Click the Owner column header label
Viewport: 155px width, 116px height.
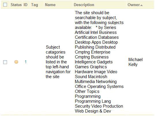click(134, 5)
